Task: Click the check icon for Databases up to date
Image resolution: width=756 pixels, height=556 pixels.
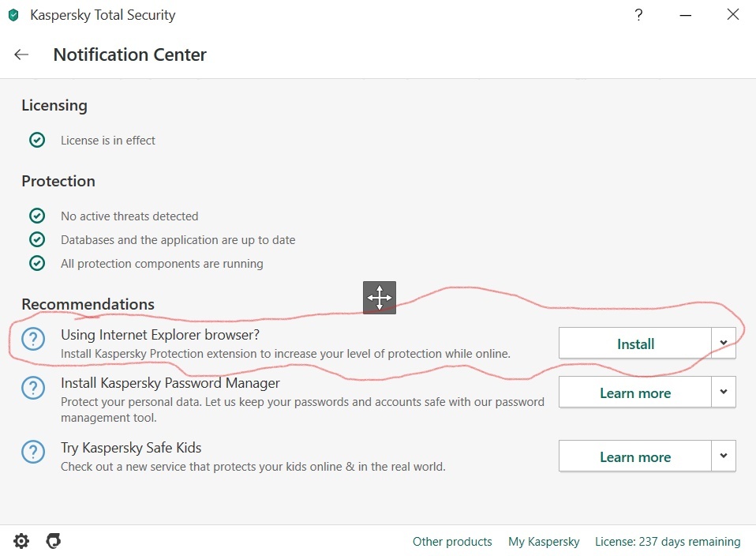Action: click(x=36, y=239)
